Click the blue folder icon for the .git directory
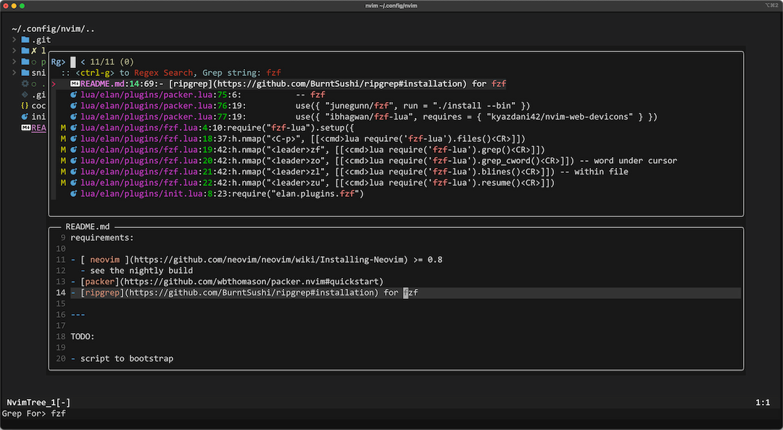 click(x=27, y=40)
